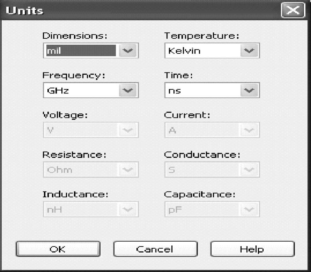This screenshot has height=272, width=311.
Task: Click the Cancel button
Action: pyautogui.click(x=155, y=249)
